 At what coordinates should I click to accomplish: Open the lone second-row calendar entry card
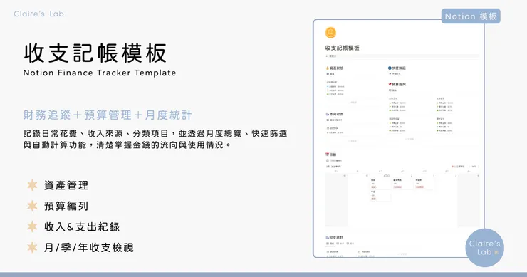point(380,195)
